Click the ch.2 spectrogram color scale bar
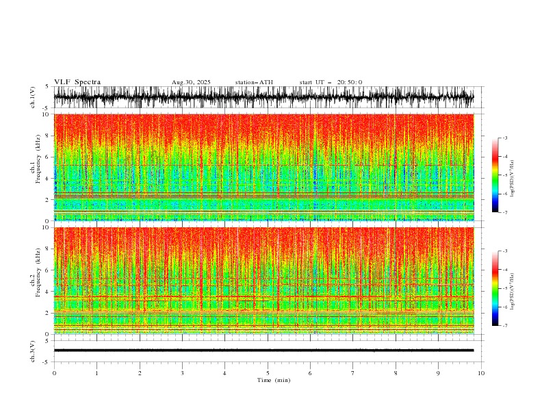The image size is (542, 419). [495, 288]
